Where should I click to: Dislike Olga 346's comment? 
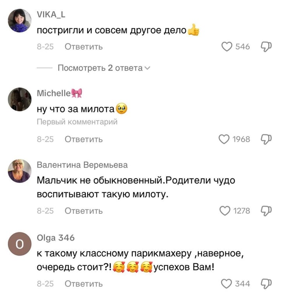point(266,284)
